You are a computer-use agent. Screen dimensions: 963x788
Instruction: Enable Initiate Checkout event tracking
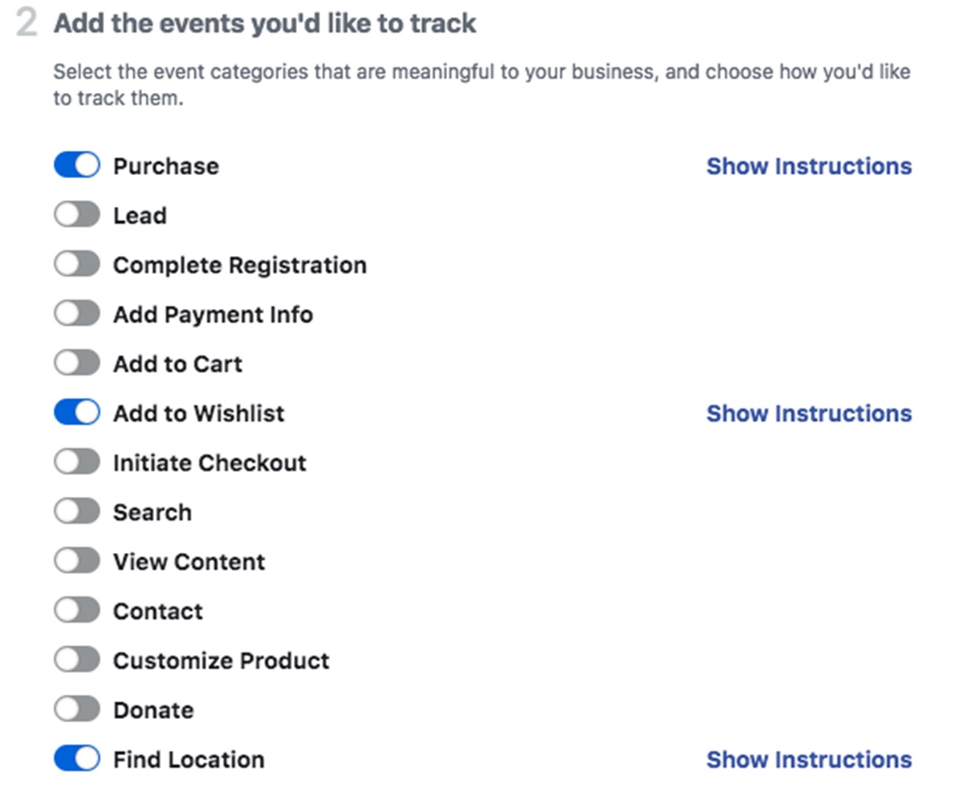[77, 462]
